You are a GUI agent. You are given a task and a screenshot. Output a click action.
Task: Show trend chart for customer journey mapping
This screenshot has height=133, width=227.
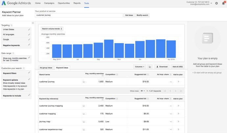pos(84,106)
